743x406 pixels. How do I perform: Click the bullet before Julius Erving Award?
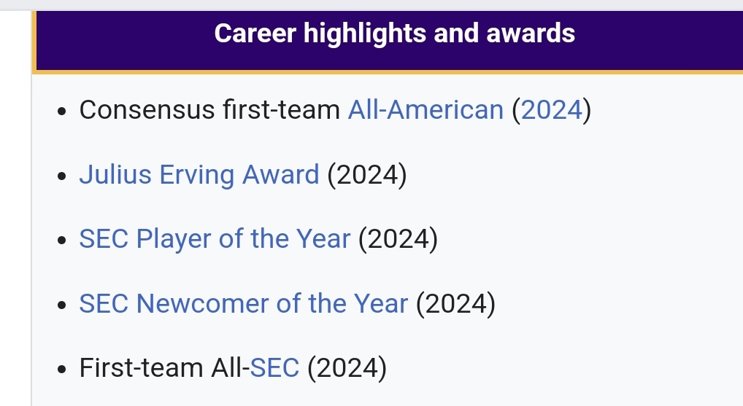[x=61, y=176]
